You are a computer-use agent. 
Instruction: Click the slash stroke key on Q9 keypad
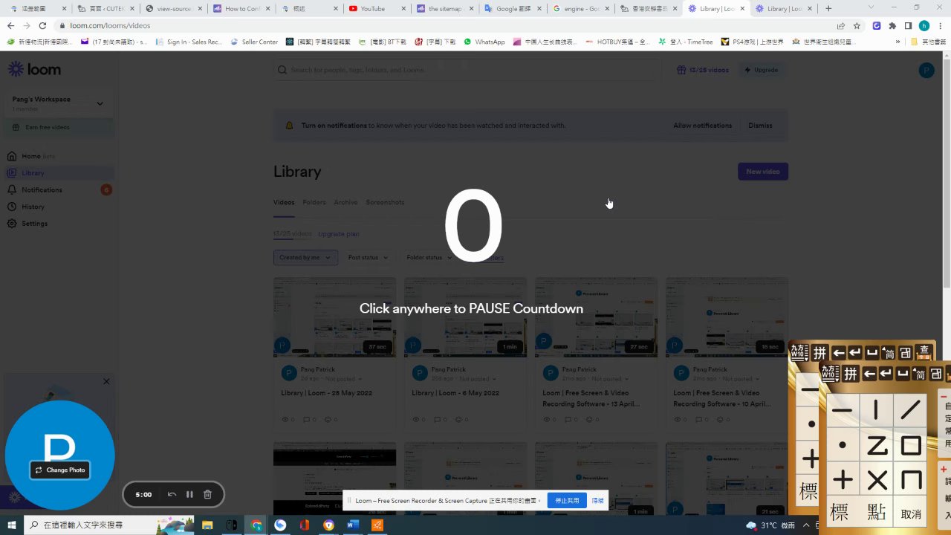(911, 410)
